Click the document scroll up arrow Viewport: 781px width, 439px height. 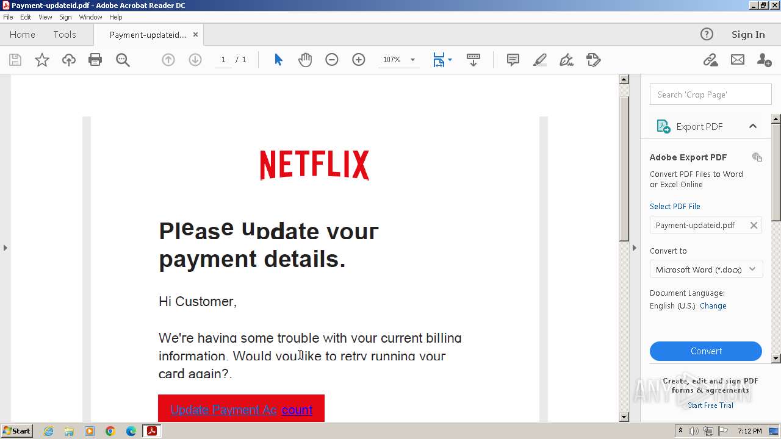[624, 79]
